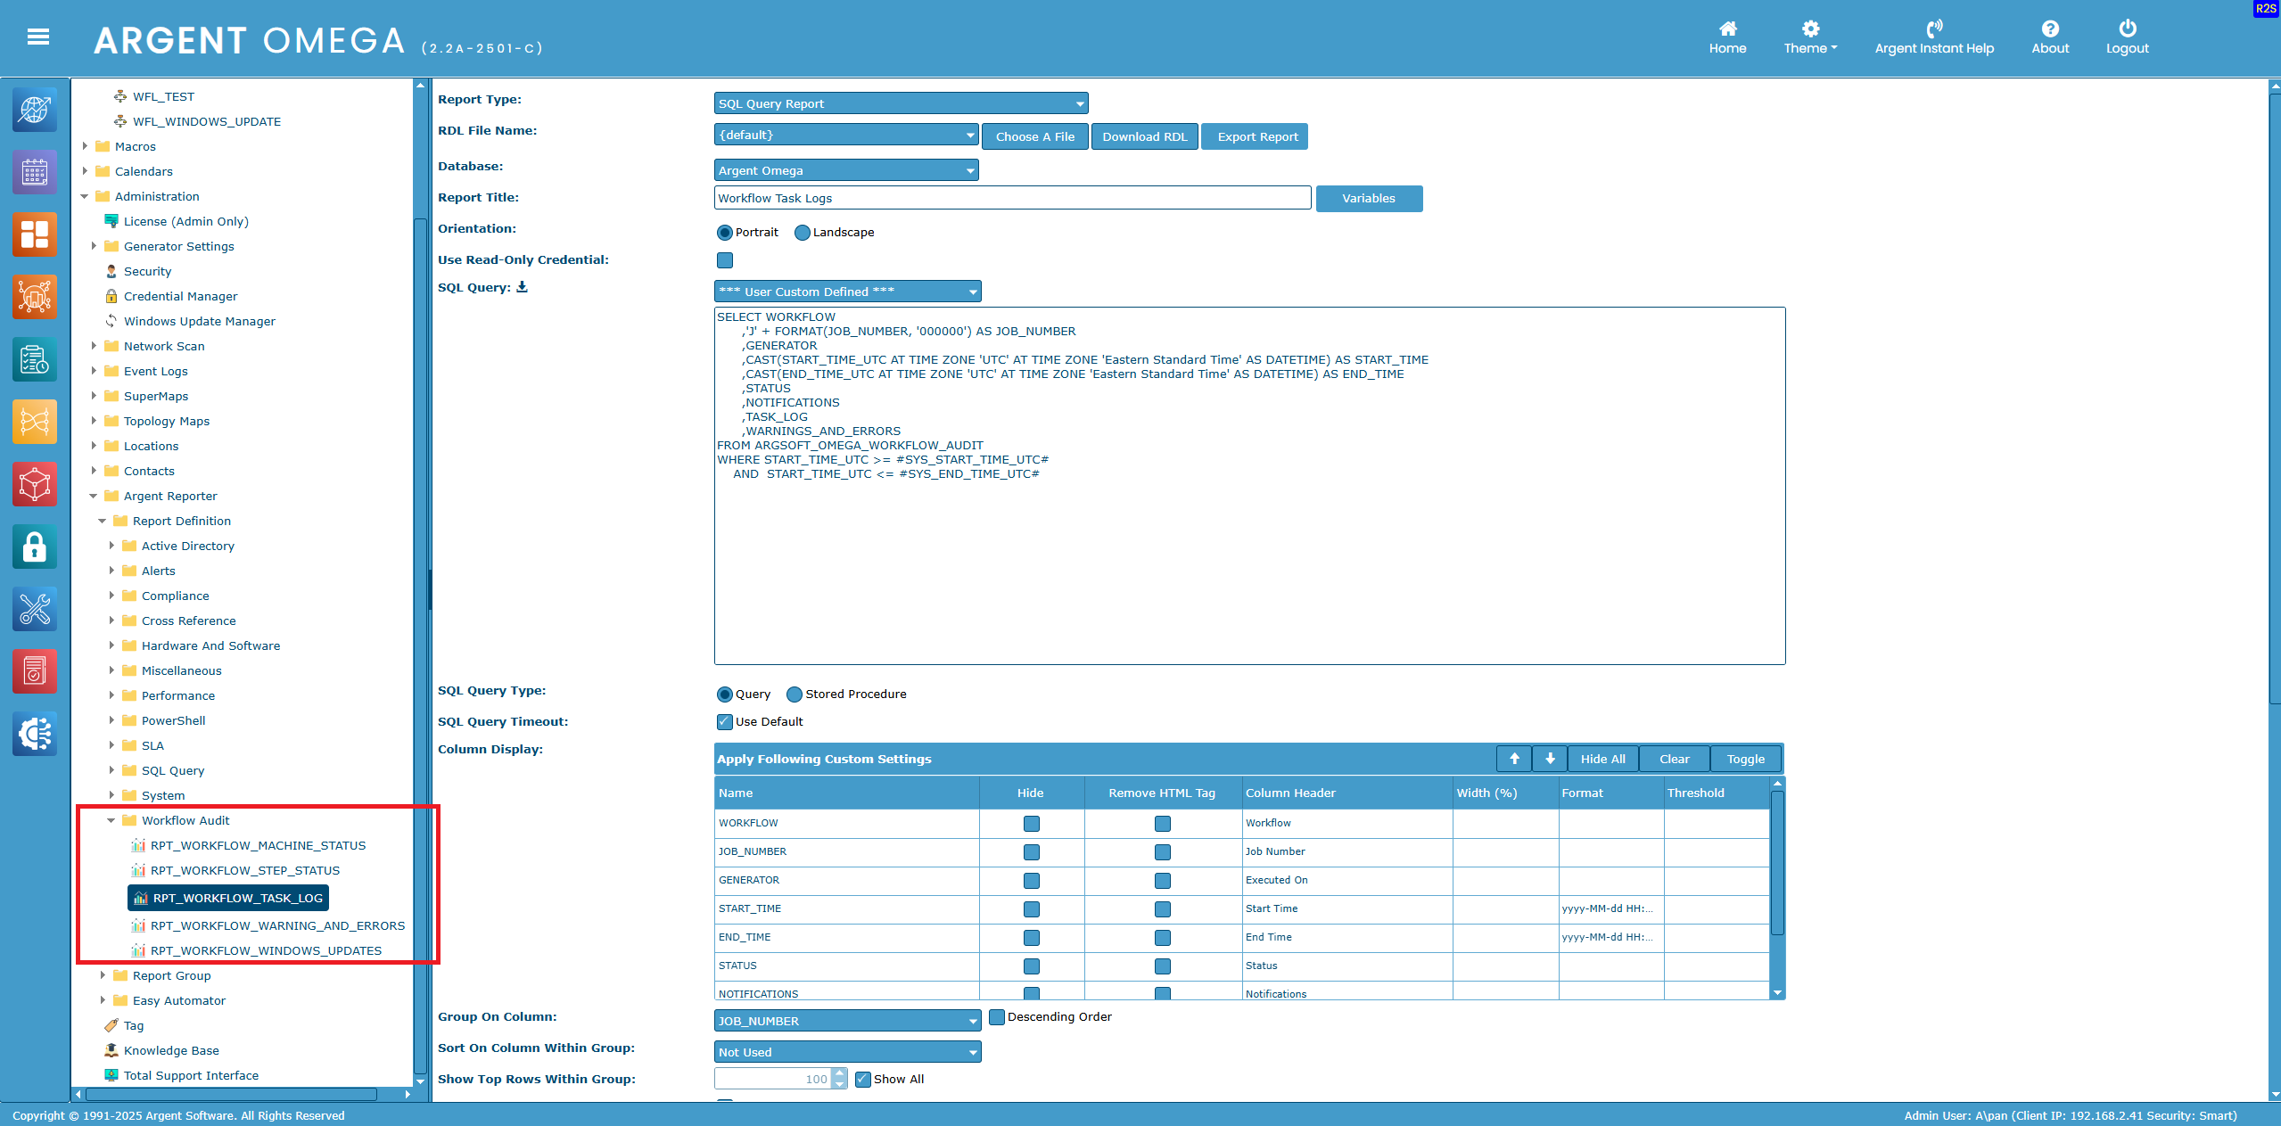Click the Report Title text field

(1012, 198)
